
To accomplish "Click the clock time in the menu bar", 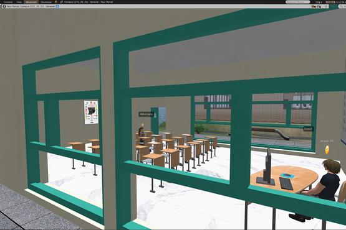I will coord(340,2).
